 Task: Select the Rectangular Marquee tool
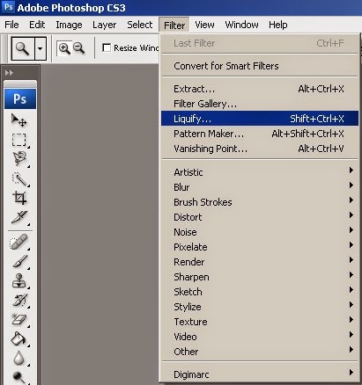19,140
